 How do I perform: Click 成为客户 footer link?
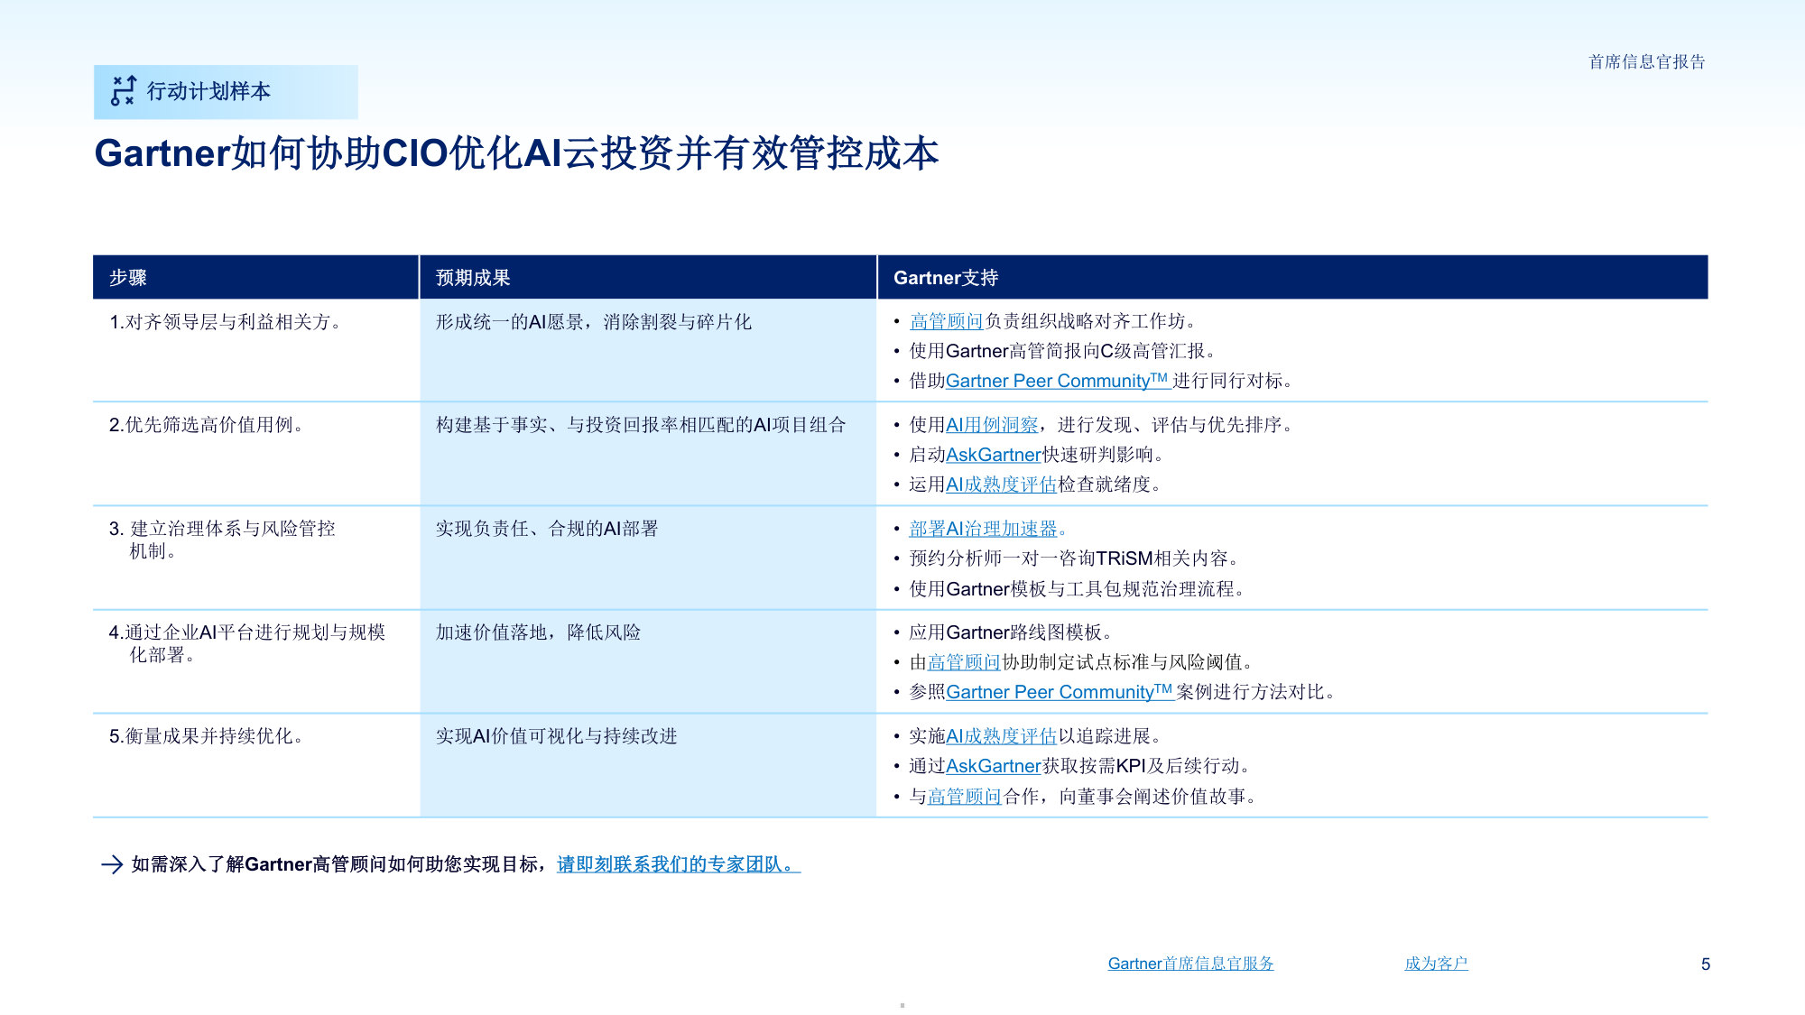[1436, 964]
